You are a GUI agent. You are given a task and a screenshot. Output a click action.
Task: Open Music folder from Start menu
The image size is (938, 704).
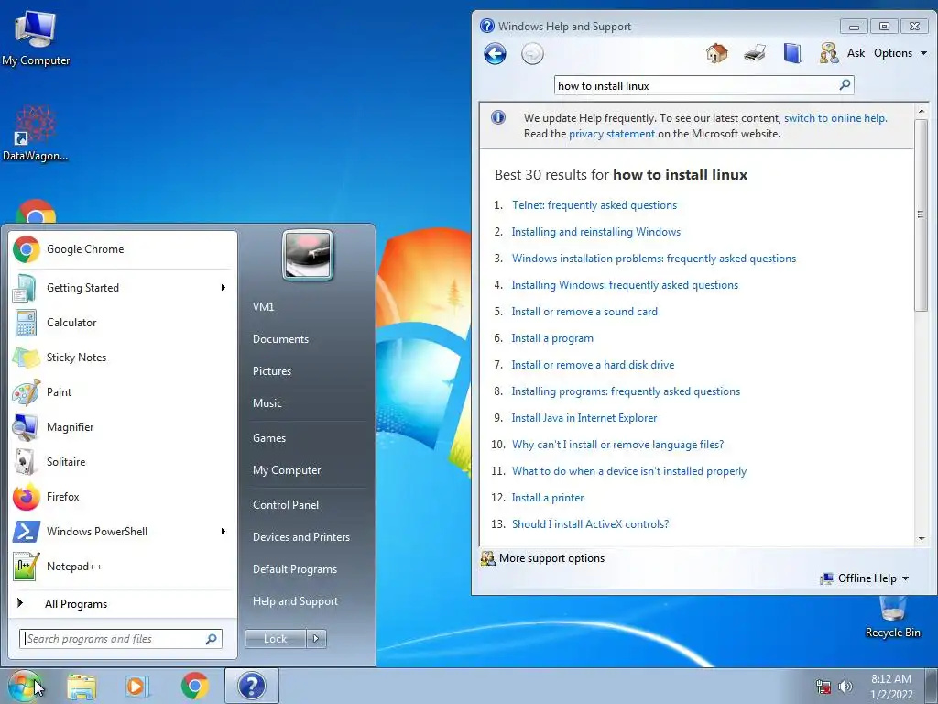pos(267,403)
